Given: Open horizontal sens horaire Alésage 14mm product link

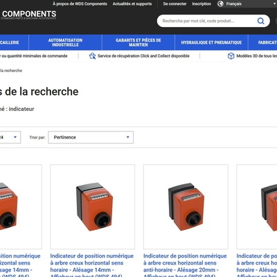Looking at the screenshot, I should 92,266.
